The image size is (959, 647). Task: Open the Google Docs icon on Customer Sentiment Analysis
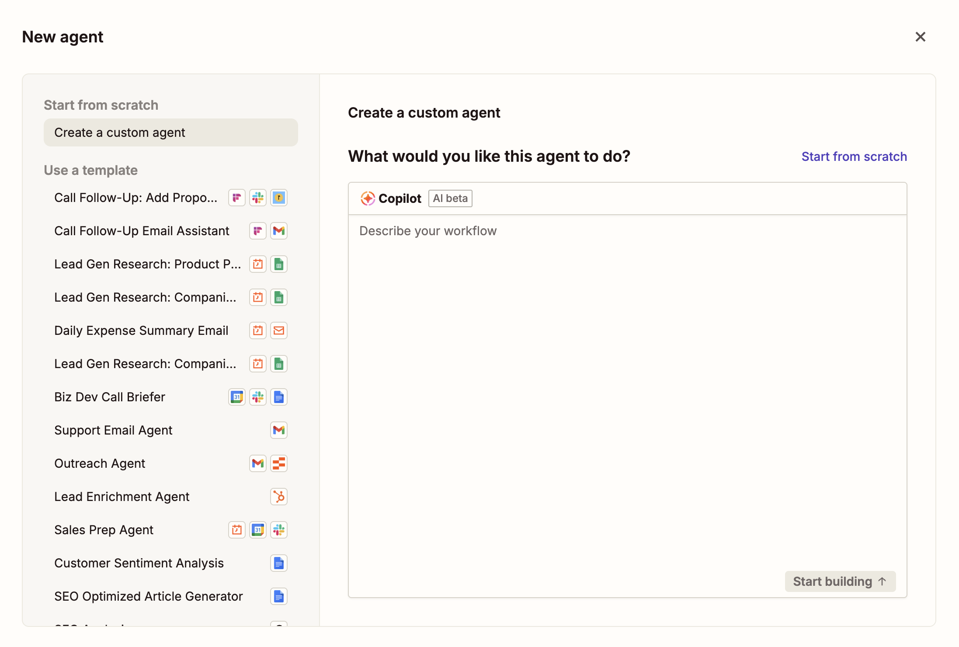[x=278, y=563]
